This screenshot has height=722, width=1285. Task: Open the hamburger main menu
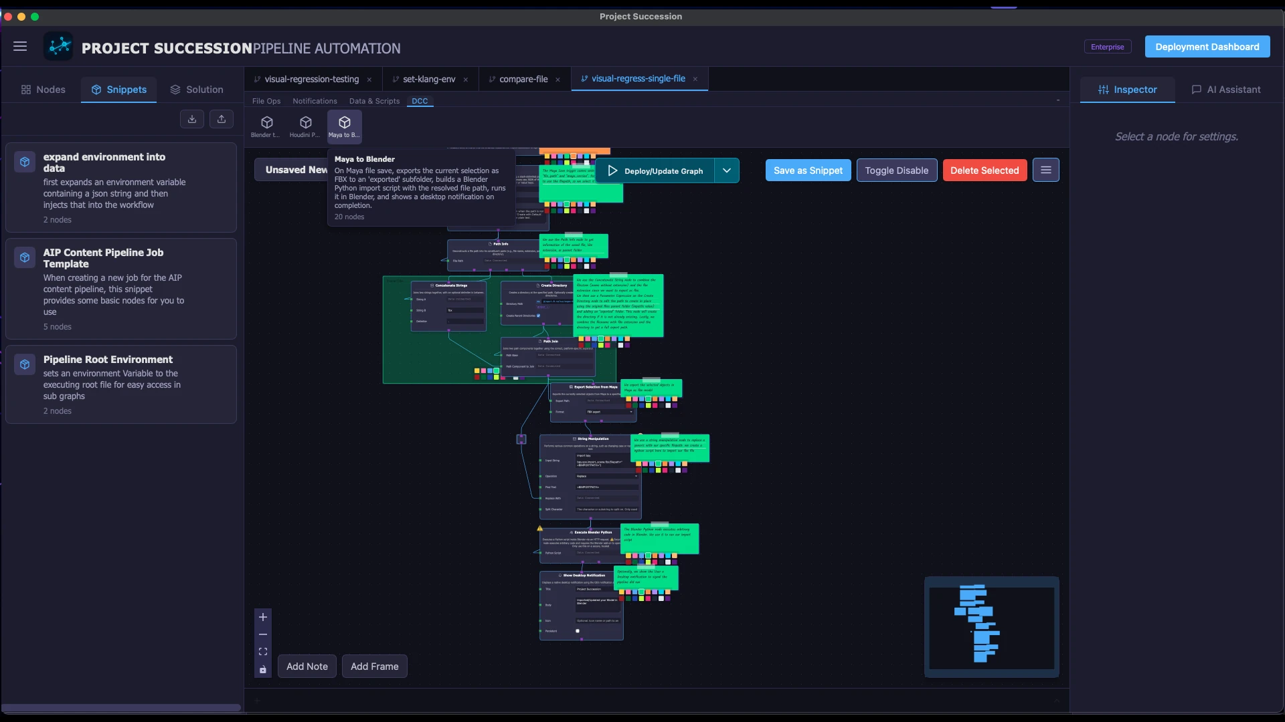20,47
